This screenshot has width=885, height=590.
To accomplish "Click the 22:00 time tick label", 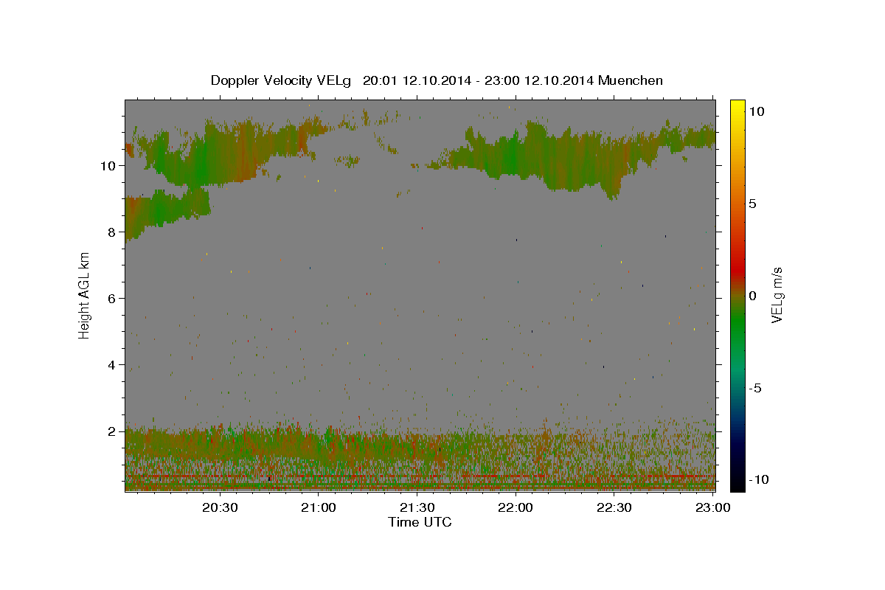I will tap(516, 507).
